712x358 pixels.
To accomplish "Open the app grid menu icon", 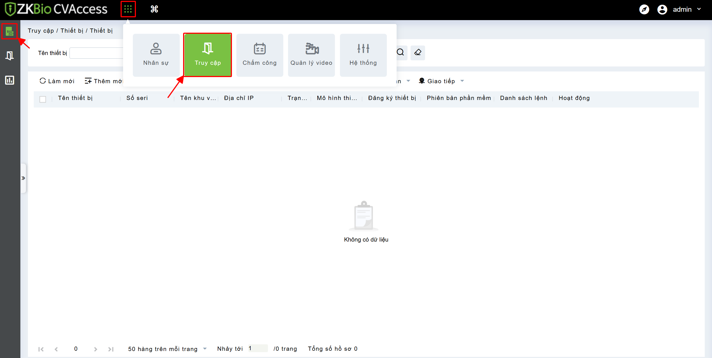I will click(128, 9).
